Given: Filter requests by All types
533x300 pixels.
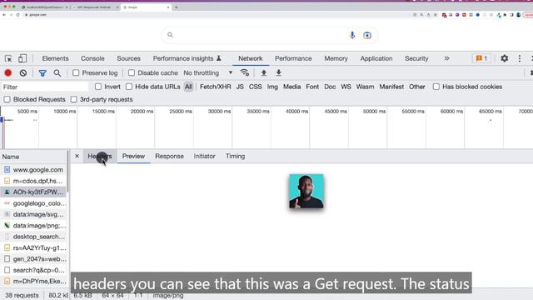Looking at the screenshot, I should (x=188, y=87).
